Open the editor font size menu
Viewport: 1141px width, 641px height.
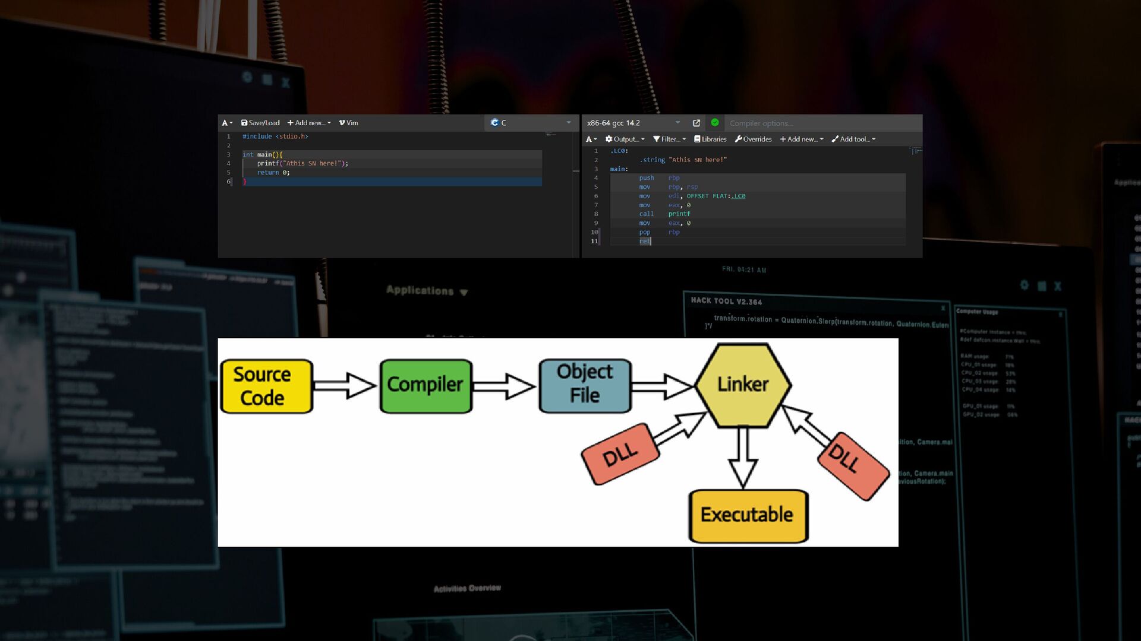227,123
